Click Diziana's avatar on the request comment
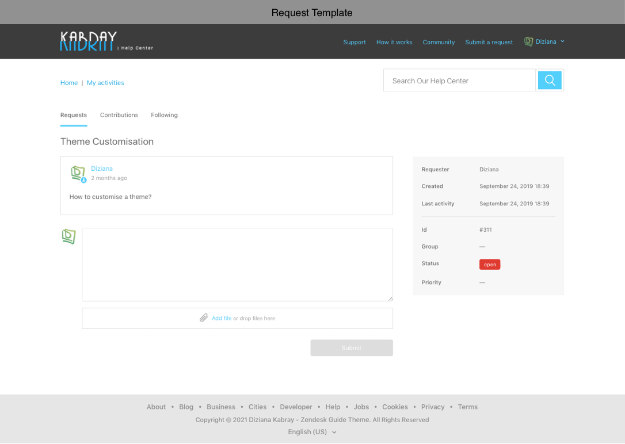The width and height of the screenshot is (625, 444). point(78,173)
